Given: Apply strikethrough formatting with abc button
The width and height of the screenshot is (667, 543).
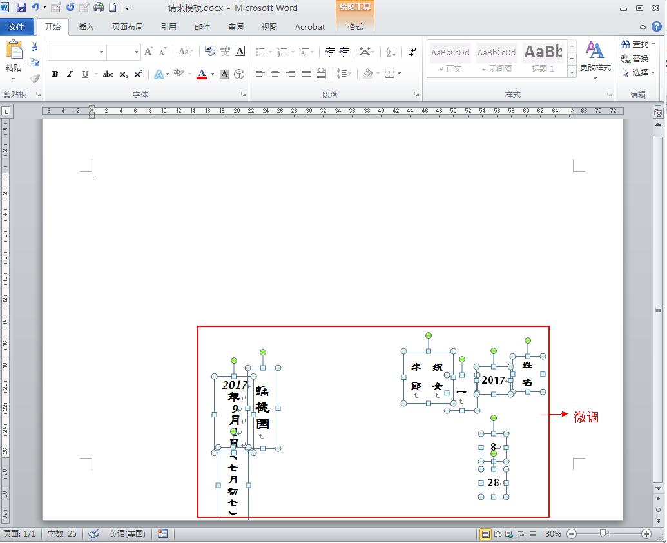Looking at the screenshot, I should (x=108, y=74).
